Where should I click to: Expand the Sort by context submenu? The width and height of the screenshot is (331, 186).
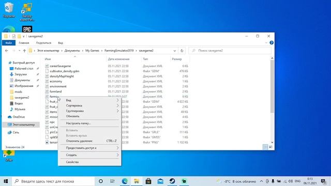point(89,105)
